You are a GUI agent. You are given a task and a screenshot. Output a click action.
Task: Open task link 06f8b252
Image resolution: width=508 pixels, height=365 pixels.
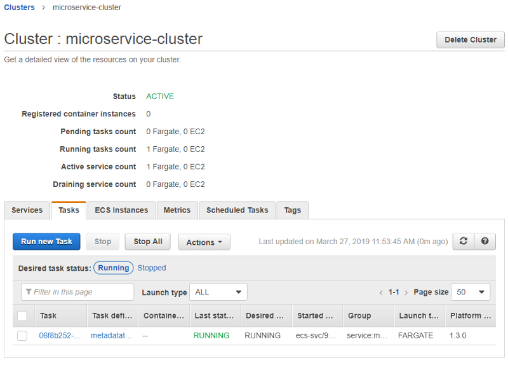click(60, 336)
